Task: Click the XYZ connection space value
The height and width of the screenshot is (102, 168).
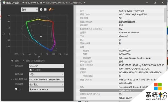Action: click(120, 29)
